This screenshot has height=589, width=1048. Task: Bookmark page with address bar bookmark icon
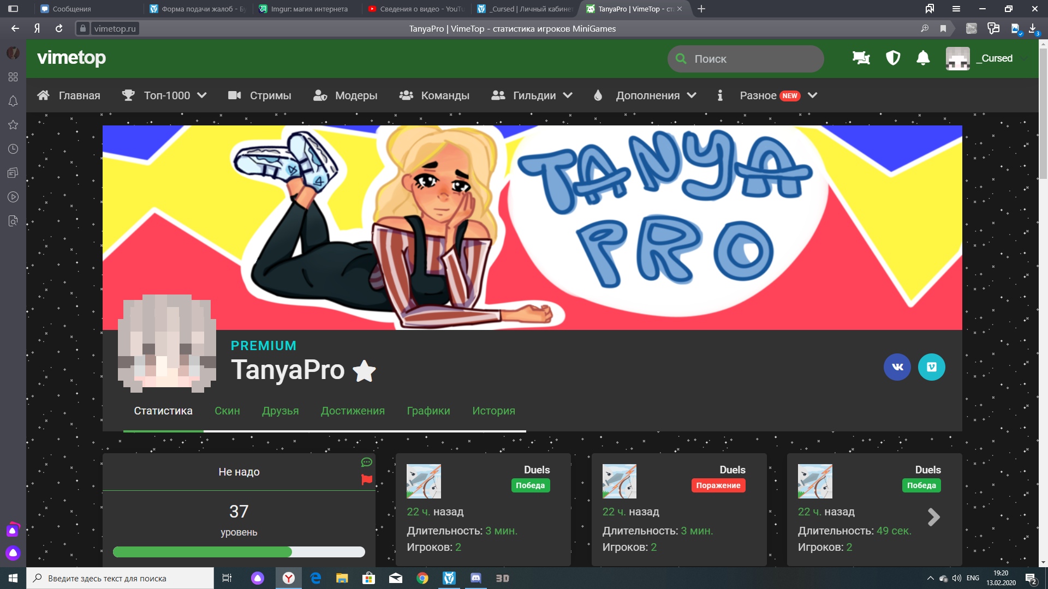[943, 28]
